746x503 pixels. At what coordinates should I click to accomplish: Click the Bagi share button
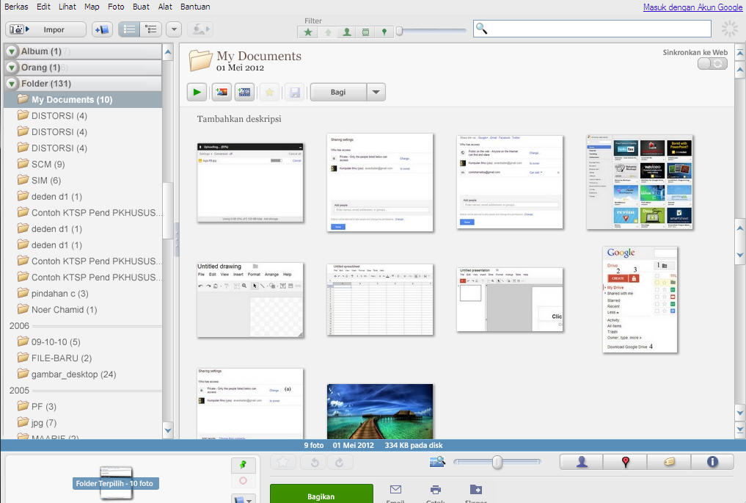pos(338,93)
